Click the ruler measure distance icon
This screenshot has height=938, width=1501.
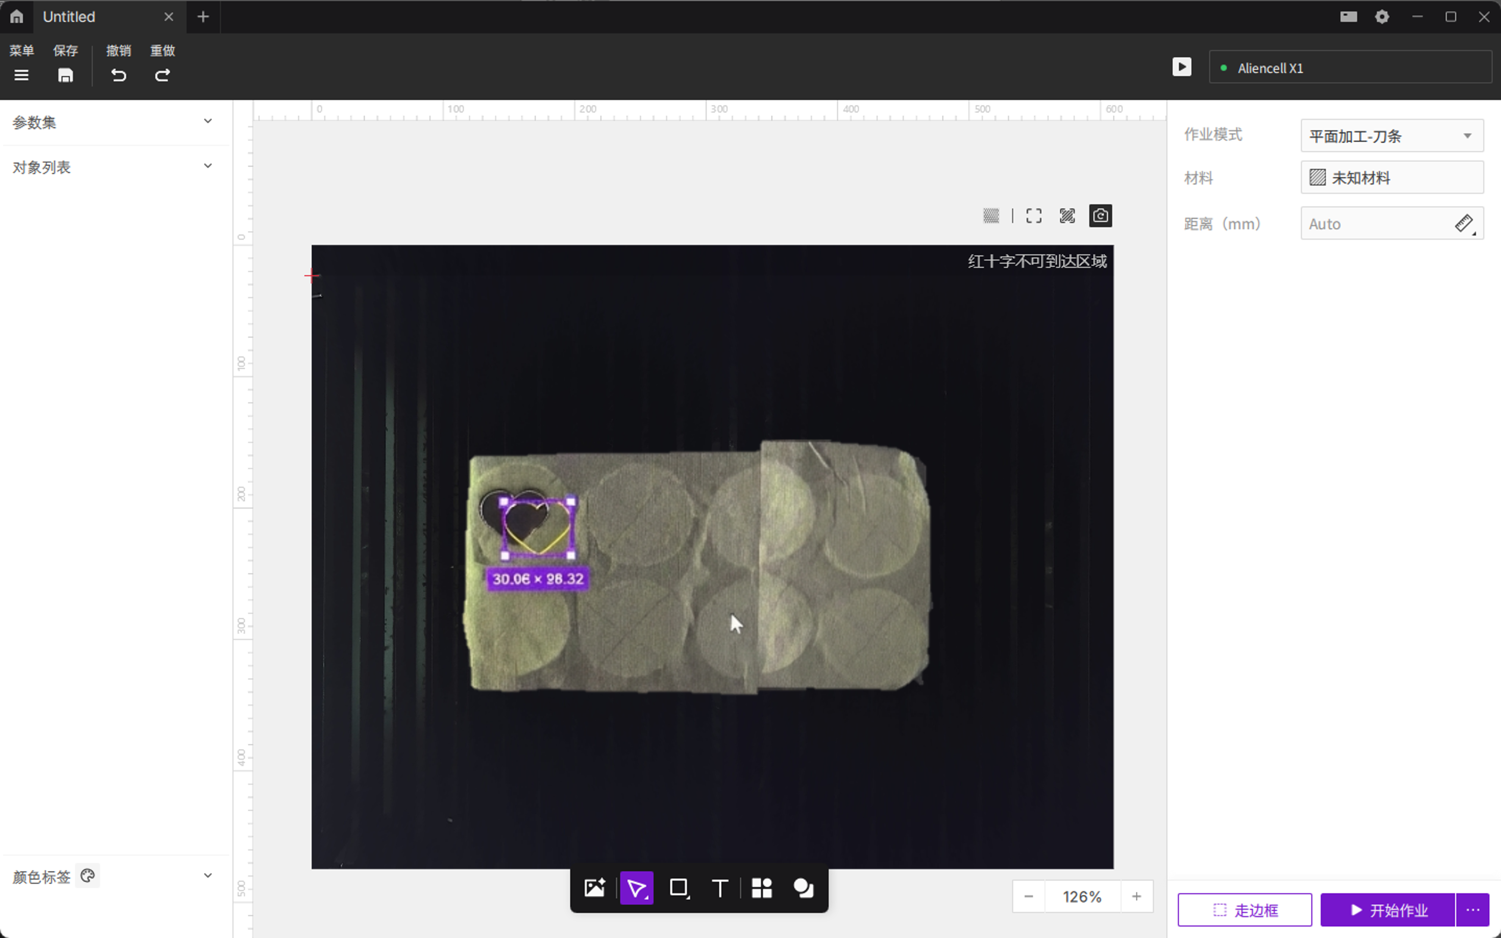pos(1464,223)
